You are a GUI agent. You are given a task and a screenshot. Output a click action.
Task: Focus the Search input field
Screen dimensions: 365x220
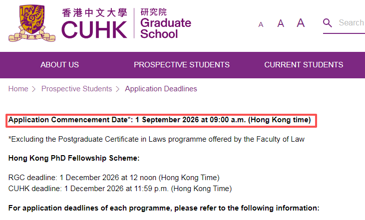click(x=352, y=23)
